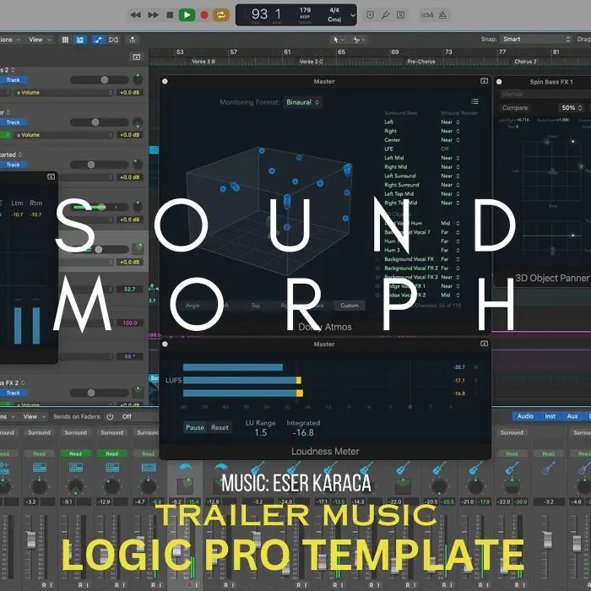Click the guitar icon above the -30.0 channel

tap(512, 469)
